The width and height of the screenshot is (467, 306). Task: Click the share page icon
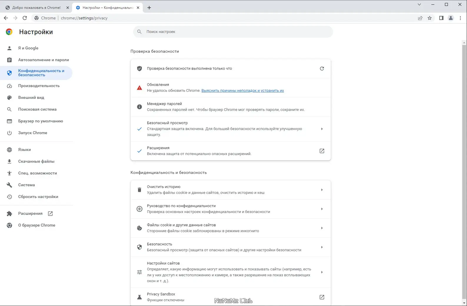click(x=420, y=18)
